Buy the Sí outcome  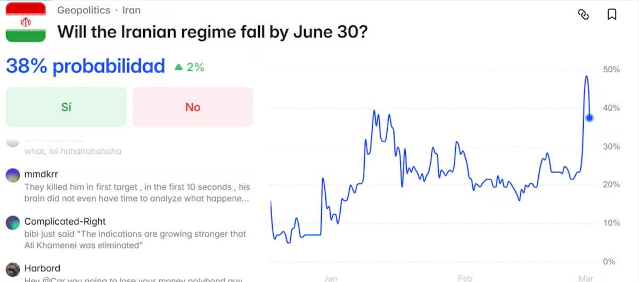[x=66, y=107]
